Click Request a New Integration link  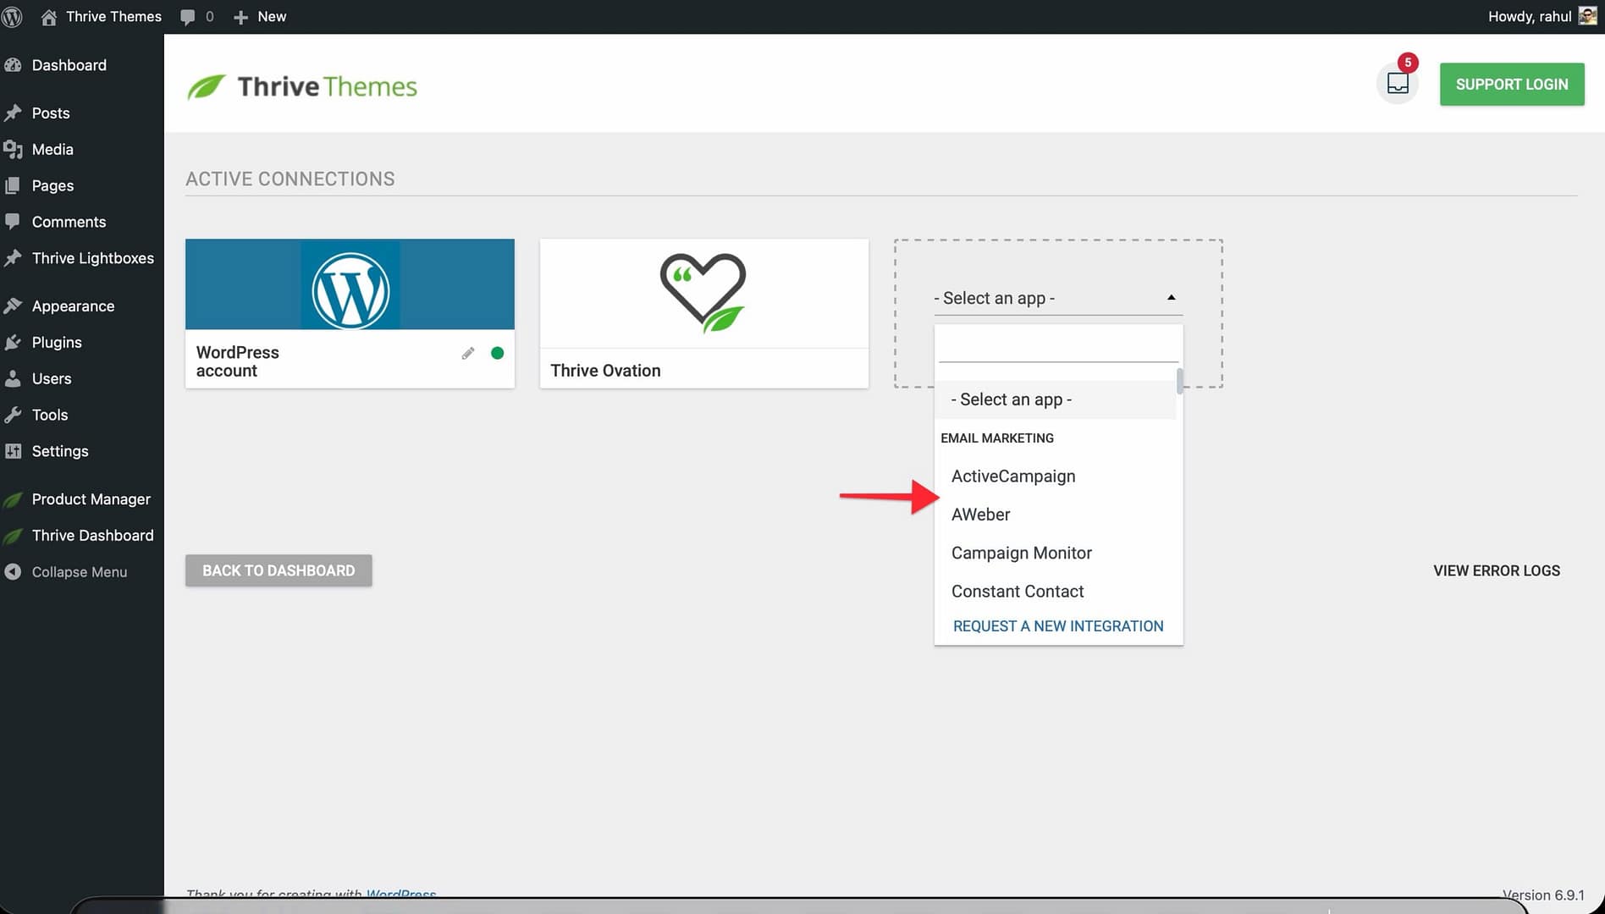[x=1057, y=626]
